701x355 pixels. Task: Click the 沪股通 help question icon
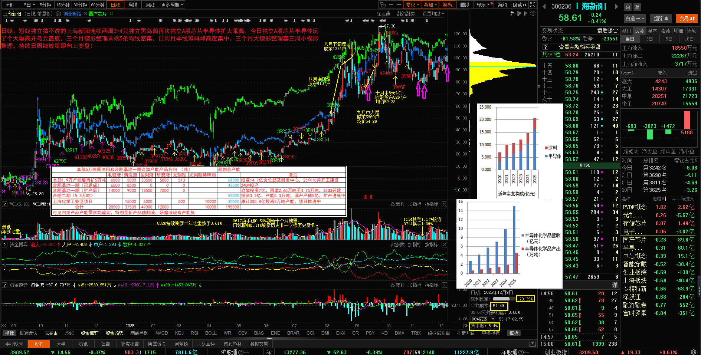(240, 352)
